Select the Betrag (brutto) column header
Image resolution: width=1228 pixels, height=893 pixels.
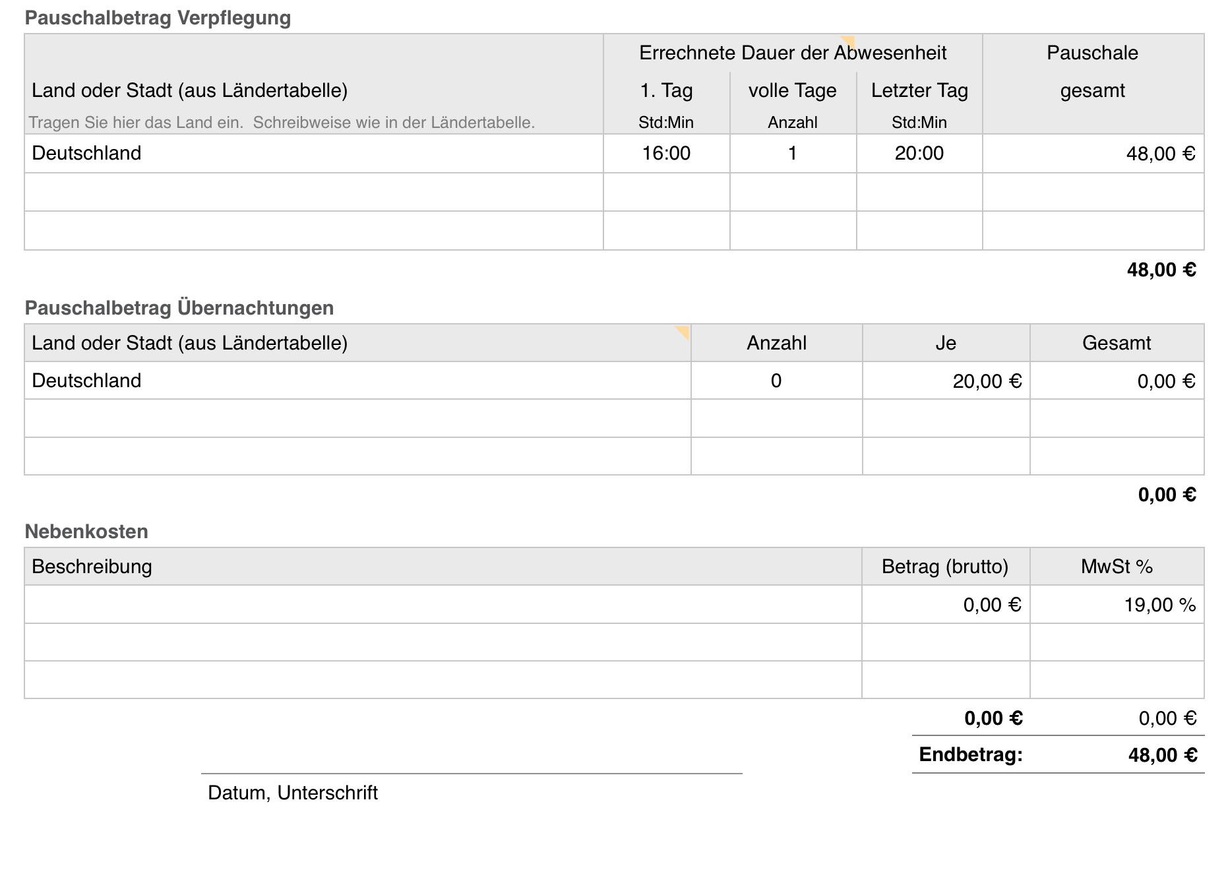click(x=945, y=567)
